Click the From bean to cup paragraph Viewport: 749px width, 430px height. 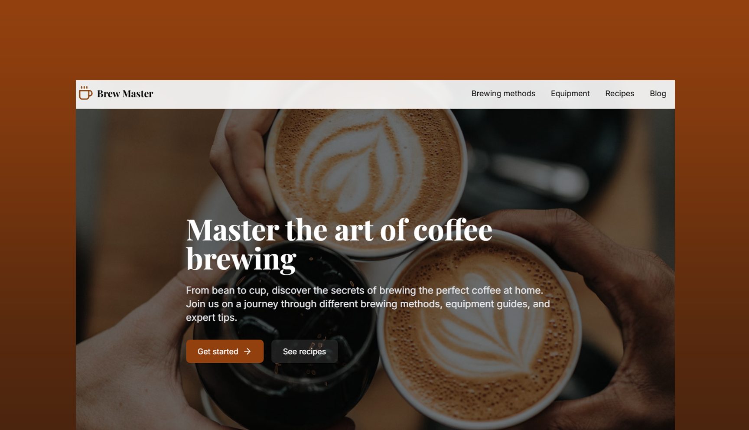(368, 304)
